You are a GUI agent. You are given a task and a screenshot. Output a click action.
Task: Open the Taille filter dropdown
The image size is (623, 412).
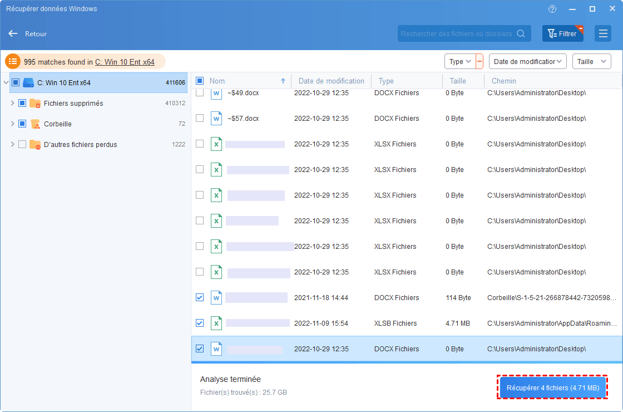point(591,62)
